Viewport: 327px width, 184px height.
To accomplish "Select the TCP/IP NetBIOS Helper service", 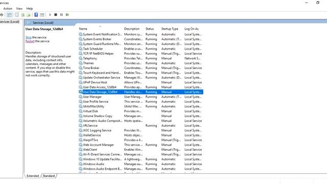I will click(141, 53).
